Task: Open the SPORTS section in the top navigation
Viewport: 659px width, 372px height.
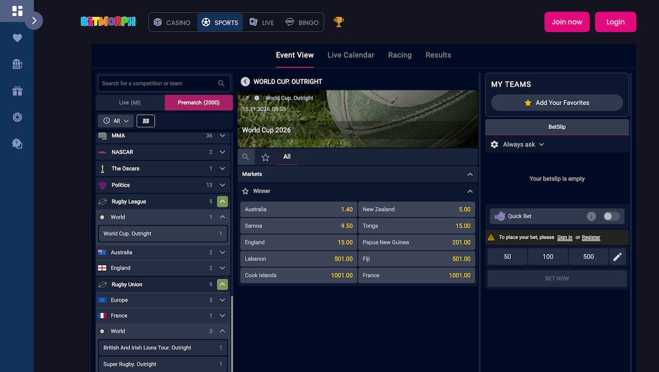Action: coord(220,22)
